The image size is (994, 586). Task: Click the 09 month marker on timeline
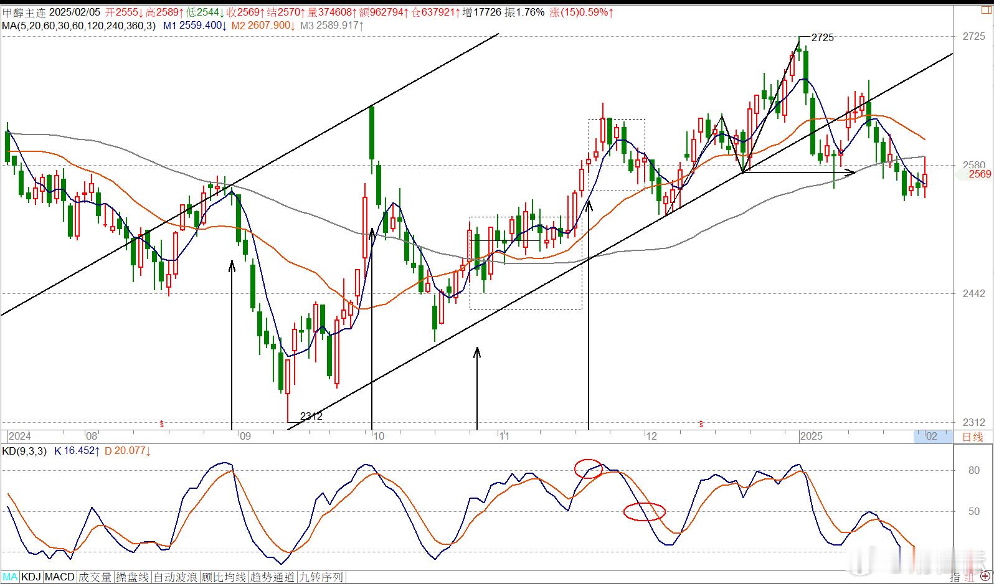(245, 436)
